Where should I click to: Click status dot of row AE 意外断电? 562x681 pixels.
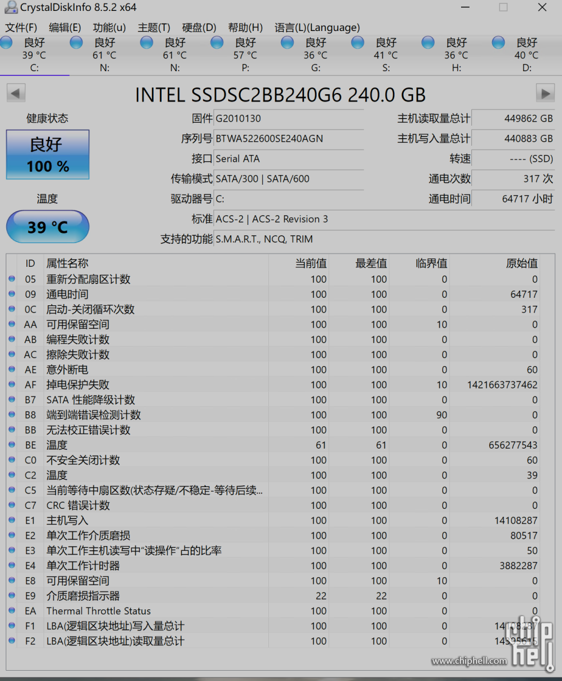(11, 369)
